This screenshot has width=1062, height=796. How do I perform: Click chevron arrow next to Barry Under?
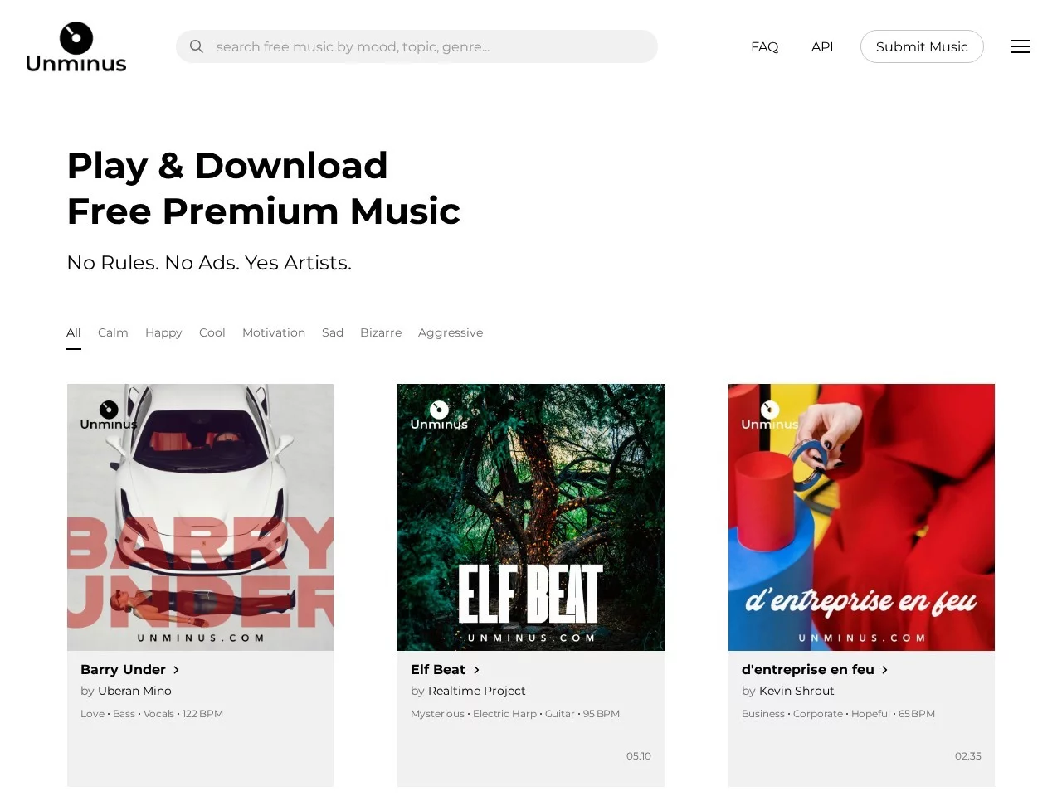(176, 670)
